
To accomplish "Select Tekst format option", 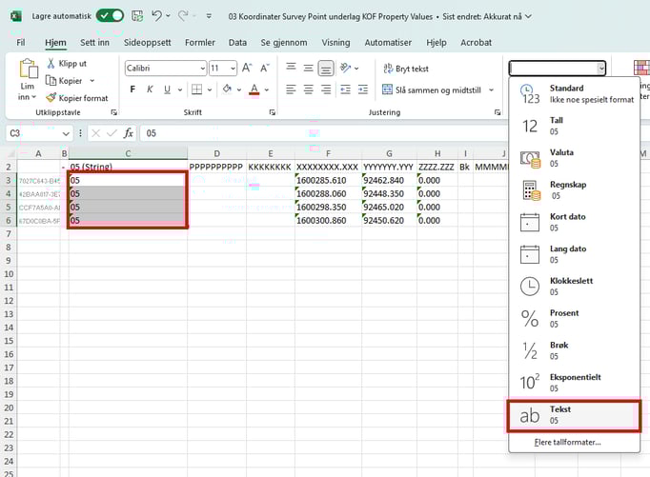I will pos(574,415).
